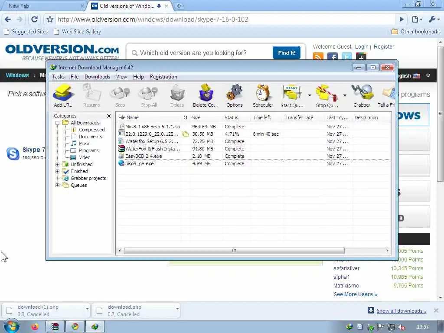Open the Tasks menu
444x333 pixels.
click(x=59, y=77)
